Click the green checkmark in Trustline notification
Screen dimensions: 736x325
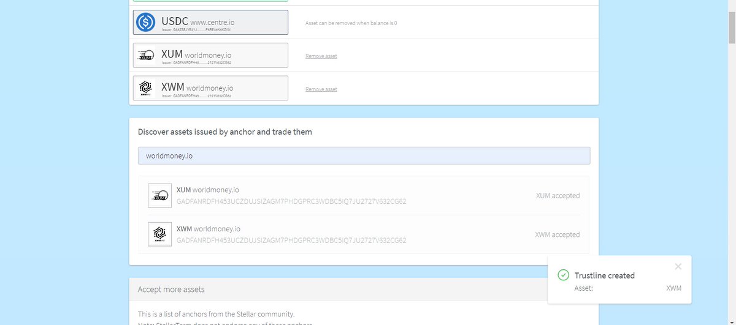pyautogui.click(x=563, y=275)
